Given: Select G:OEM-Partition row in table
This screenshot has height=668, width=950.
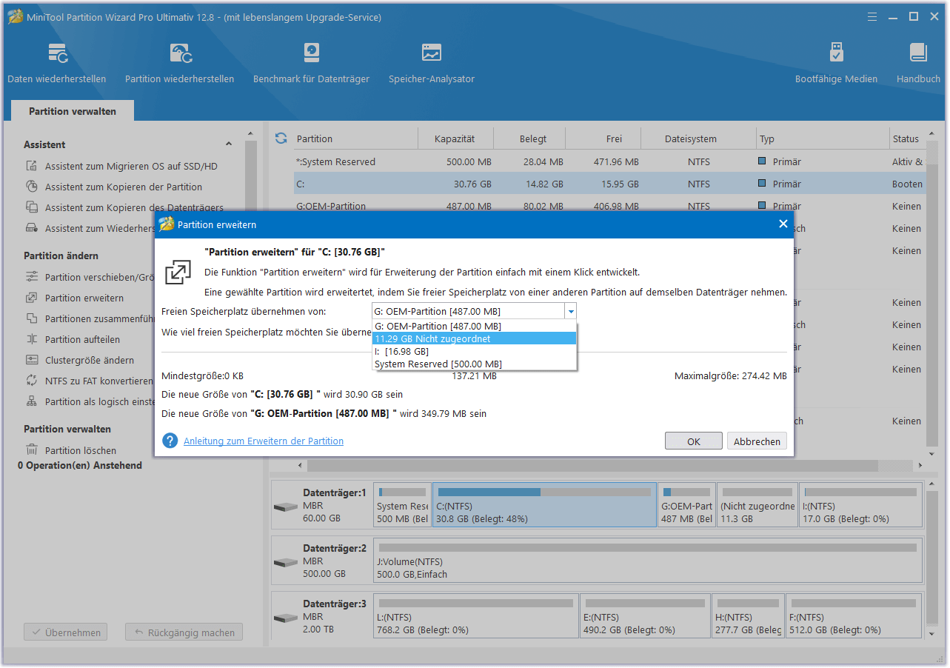Looking at the screenshot, I should point(609,206).
